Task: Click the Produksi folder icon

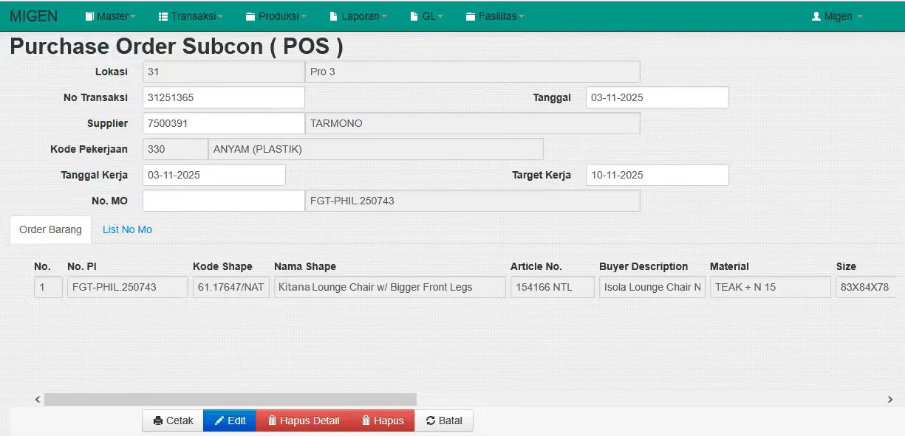Action: 250,16
